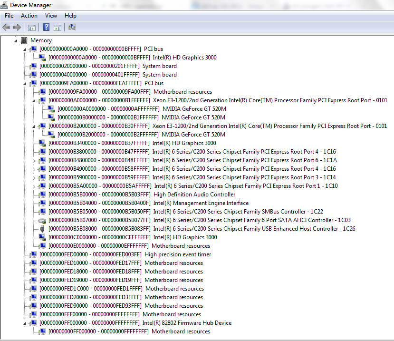Image resolution: width=394 pixels, height=341 pixels.
Task: Select Xeon E3-1200 Root Port text at 00000000A0000000
Action: pos(270,100)
